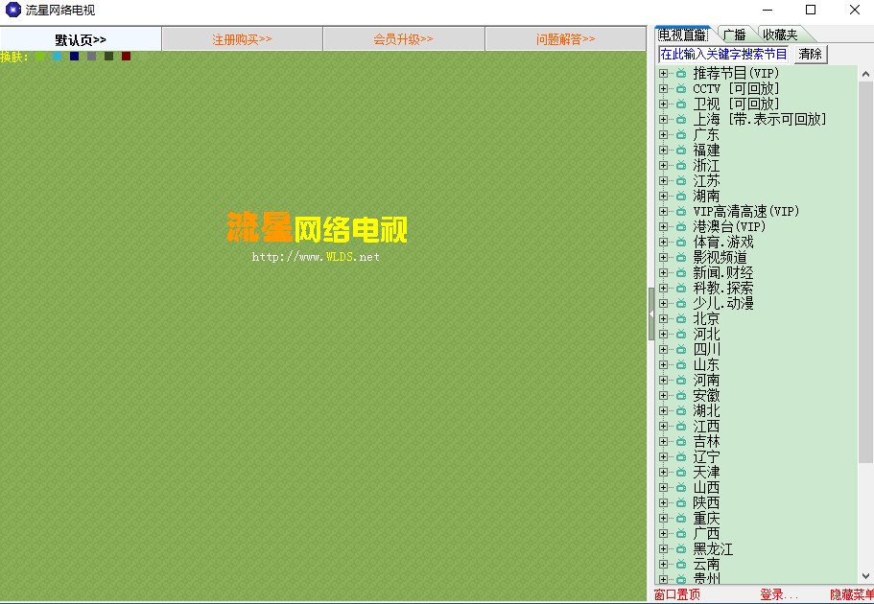Expand the 新闻.财经 category
The height and width of the screenshot is (604, 874).
(663, 273)
